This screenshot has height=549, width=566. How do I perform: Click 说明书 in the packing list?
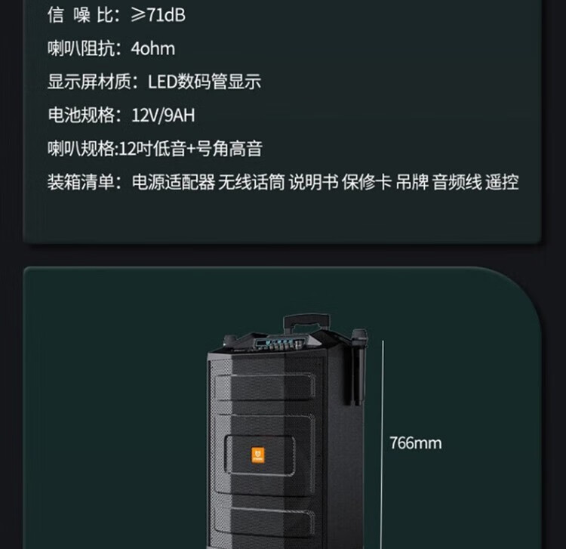(313, 182)
